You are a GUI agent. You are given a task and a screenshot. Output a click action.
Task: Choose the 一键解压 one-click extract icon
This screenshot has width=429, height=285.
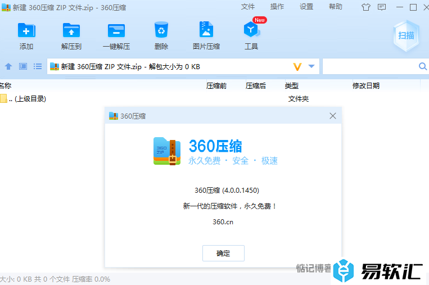(116, 30)
